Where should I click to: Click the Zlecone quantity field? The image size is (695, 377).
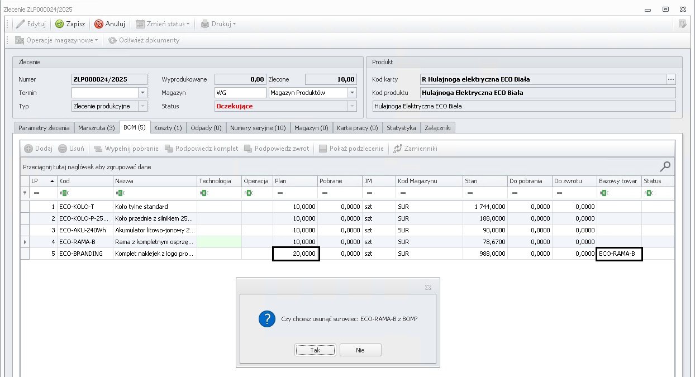click(x=331, y=79)
